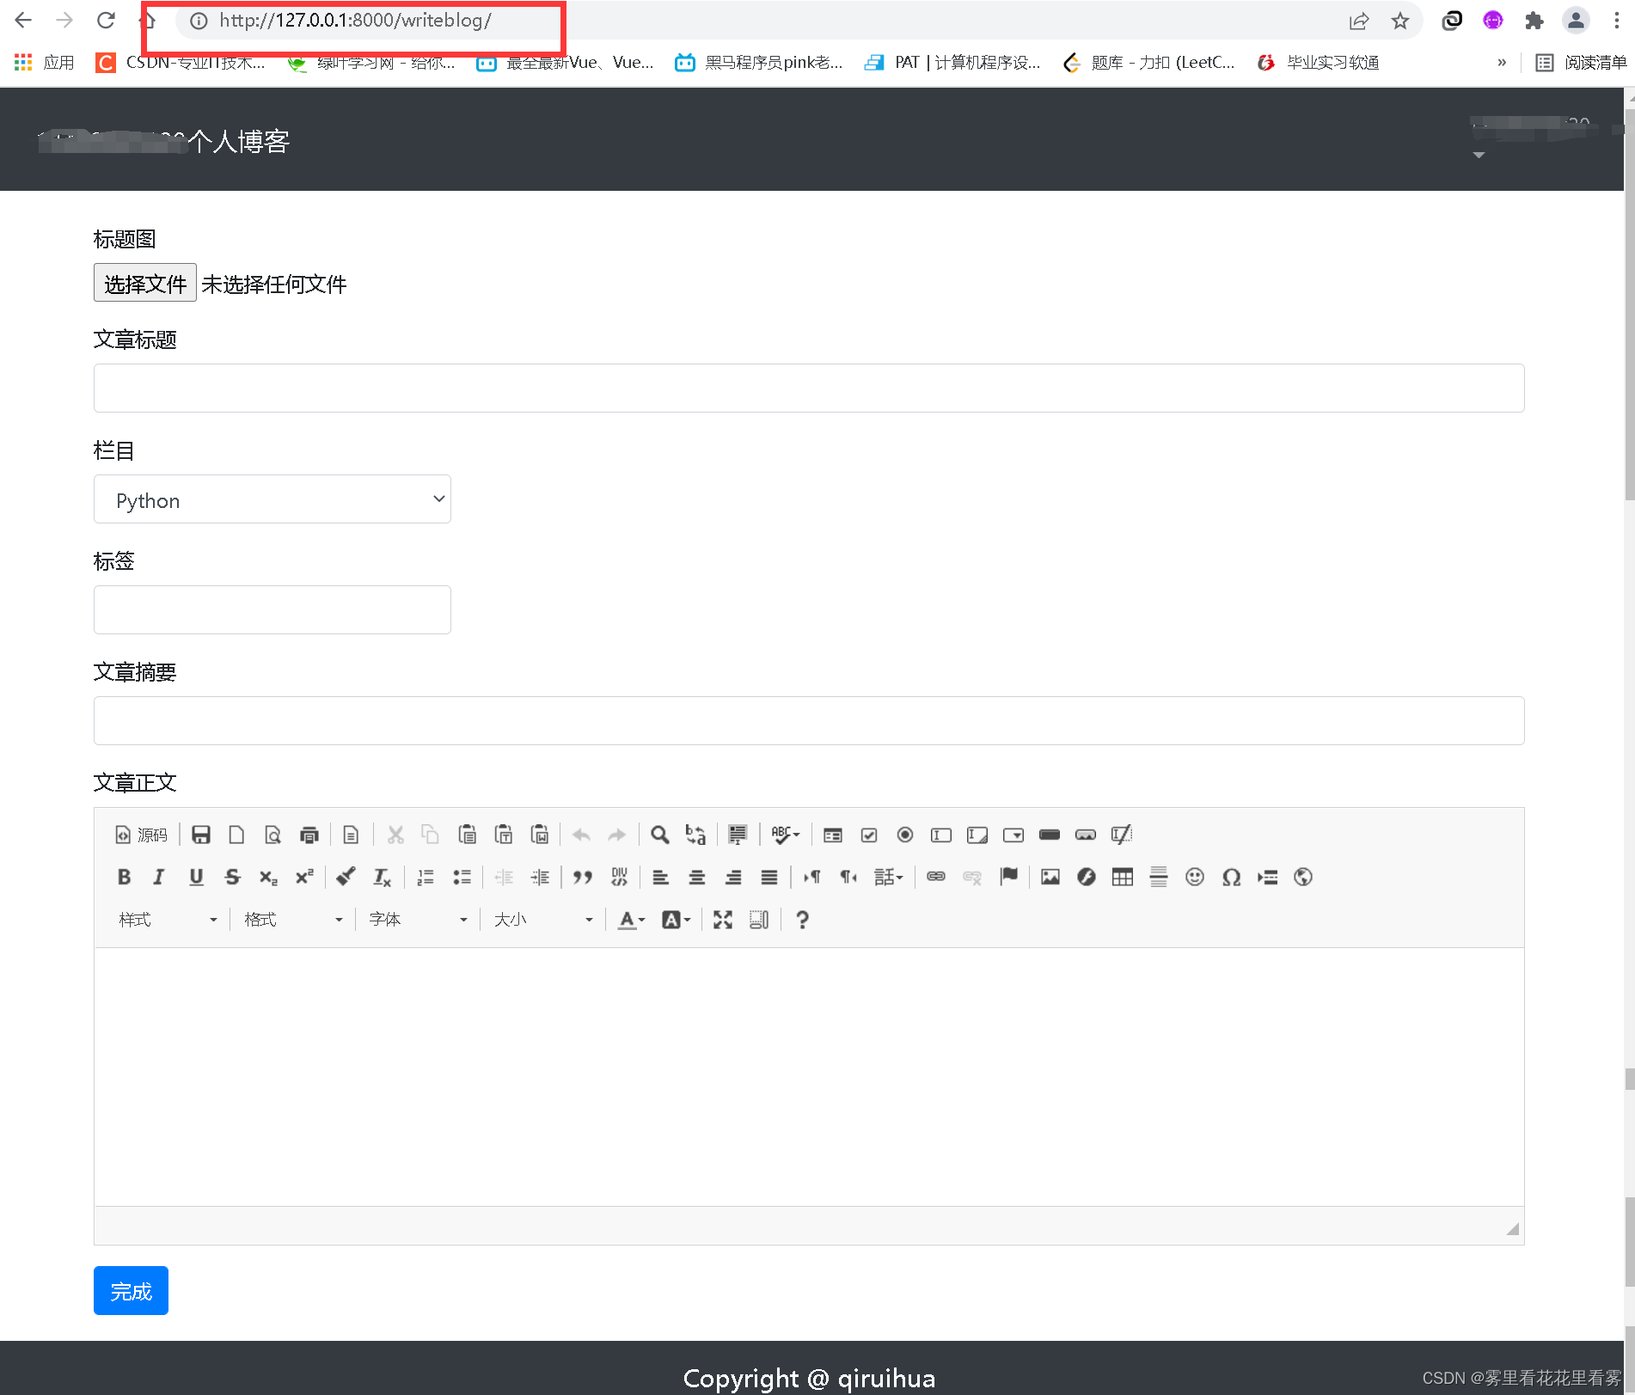Click the Select All icon
This screenshot has height=1395, width=1635.
[738, 835]
